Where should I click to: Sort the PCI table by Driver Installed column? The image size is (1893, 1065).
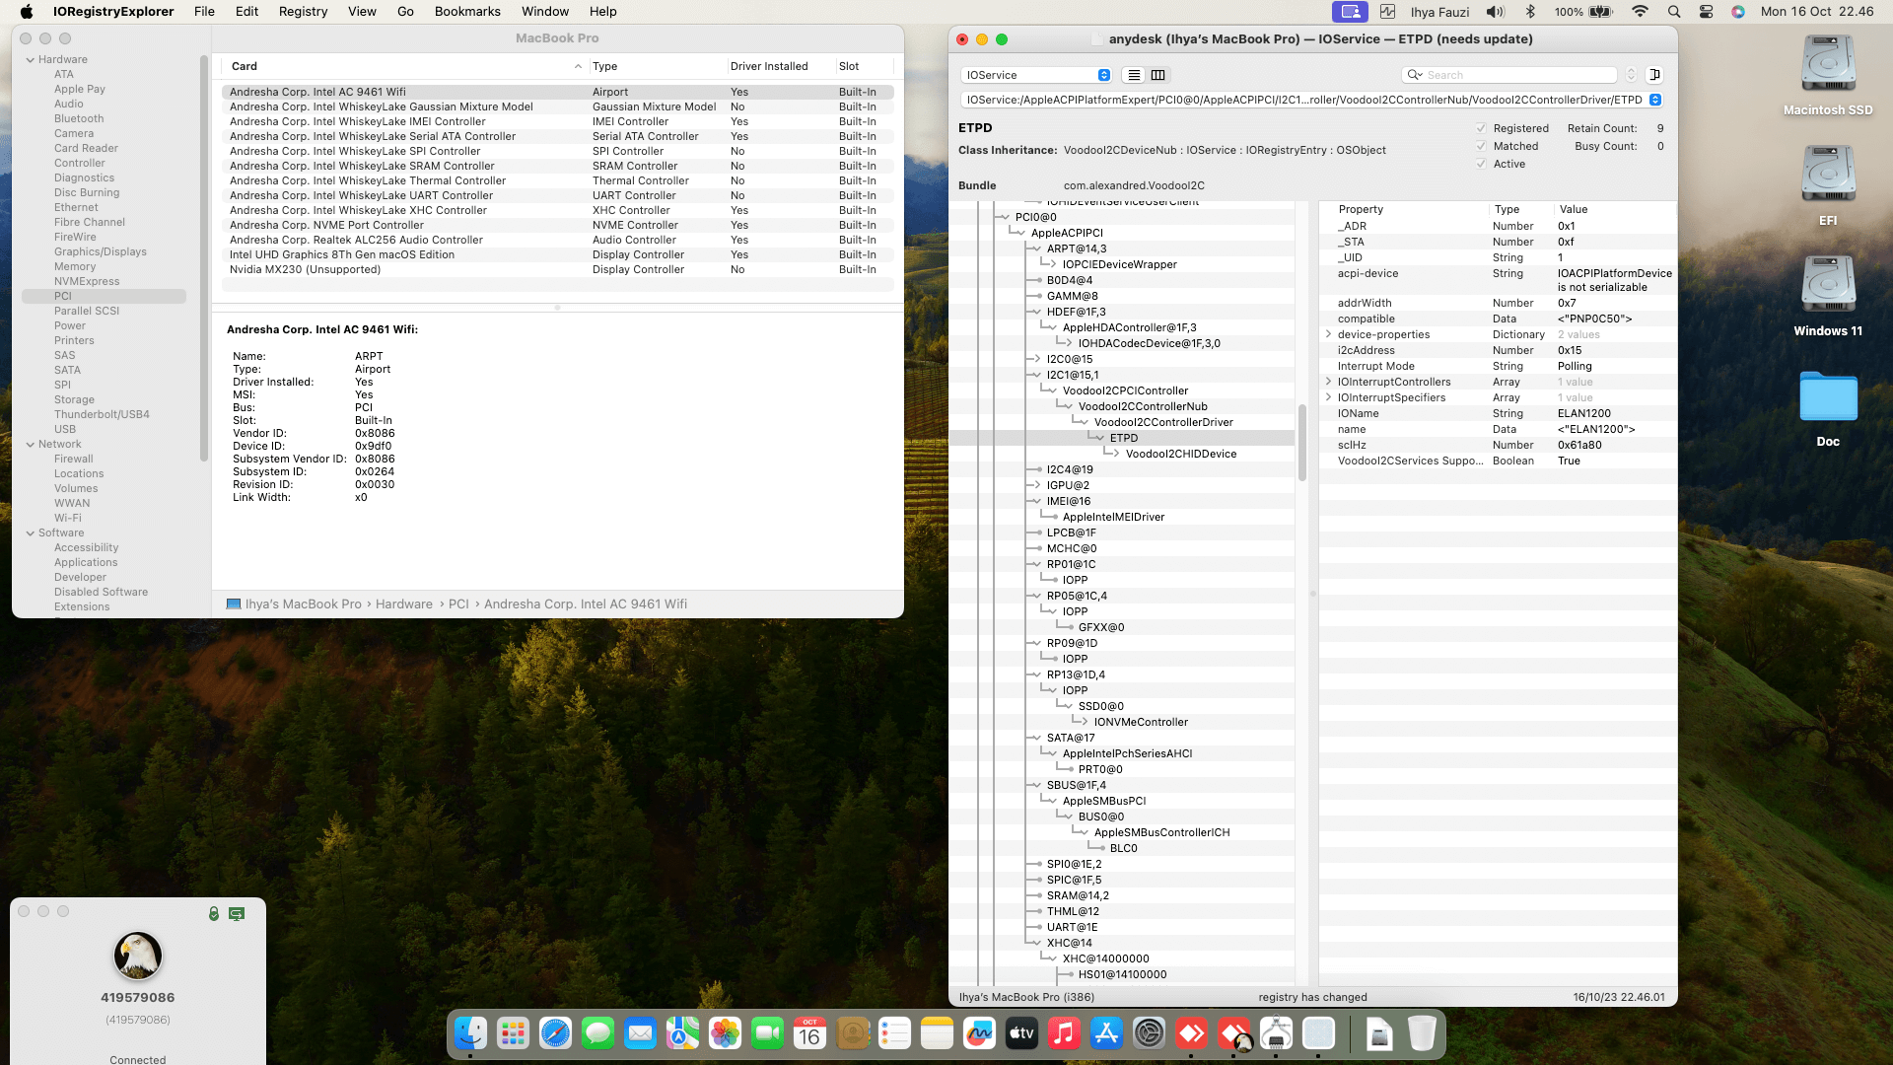point(780,66)
